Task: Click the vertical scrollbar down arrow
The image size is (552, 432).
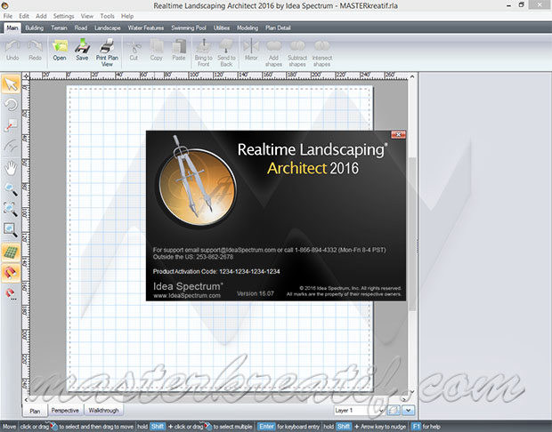Action: point(412,392)
